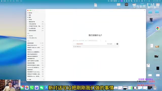Image resolution: width=162 pixels, height=91 pixels.
Task: Click the Wi-Fi icon in the menu bar
Action: pos(145,1)
